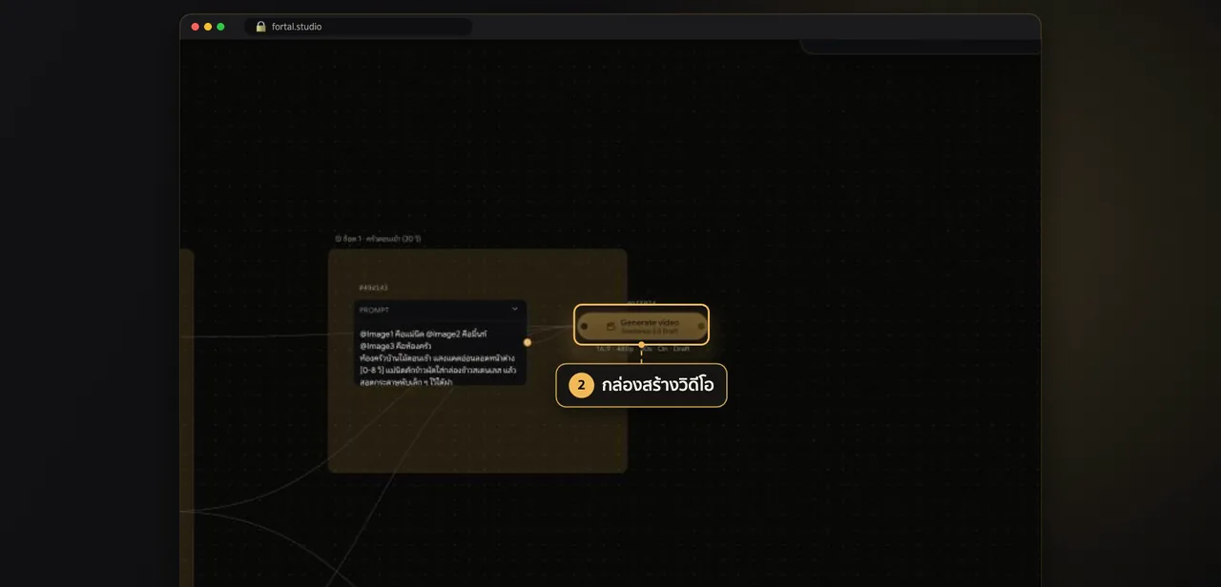Select the "ช็อต 1" group title
This screenshot has height=587, width=1221.
tap(378, 238)
